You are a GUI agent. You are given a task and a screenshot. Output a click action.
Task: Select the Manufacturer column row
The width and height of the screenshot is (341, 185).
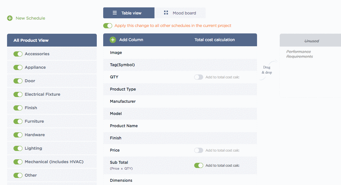point(180,101)
